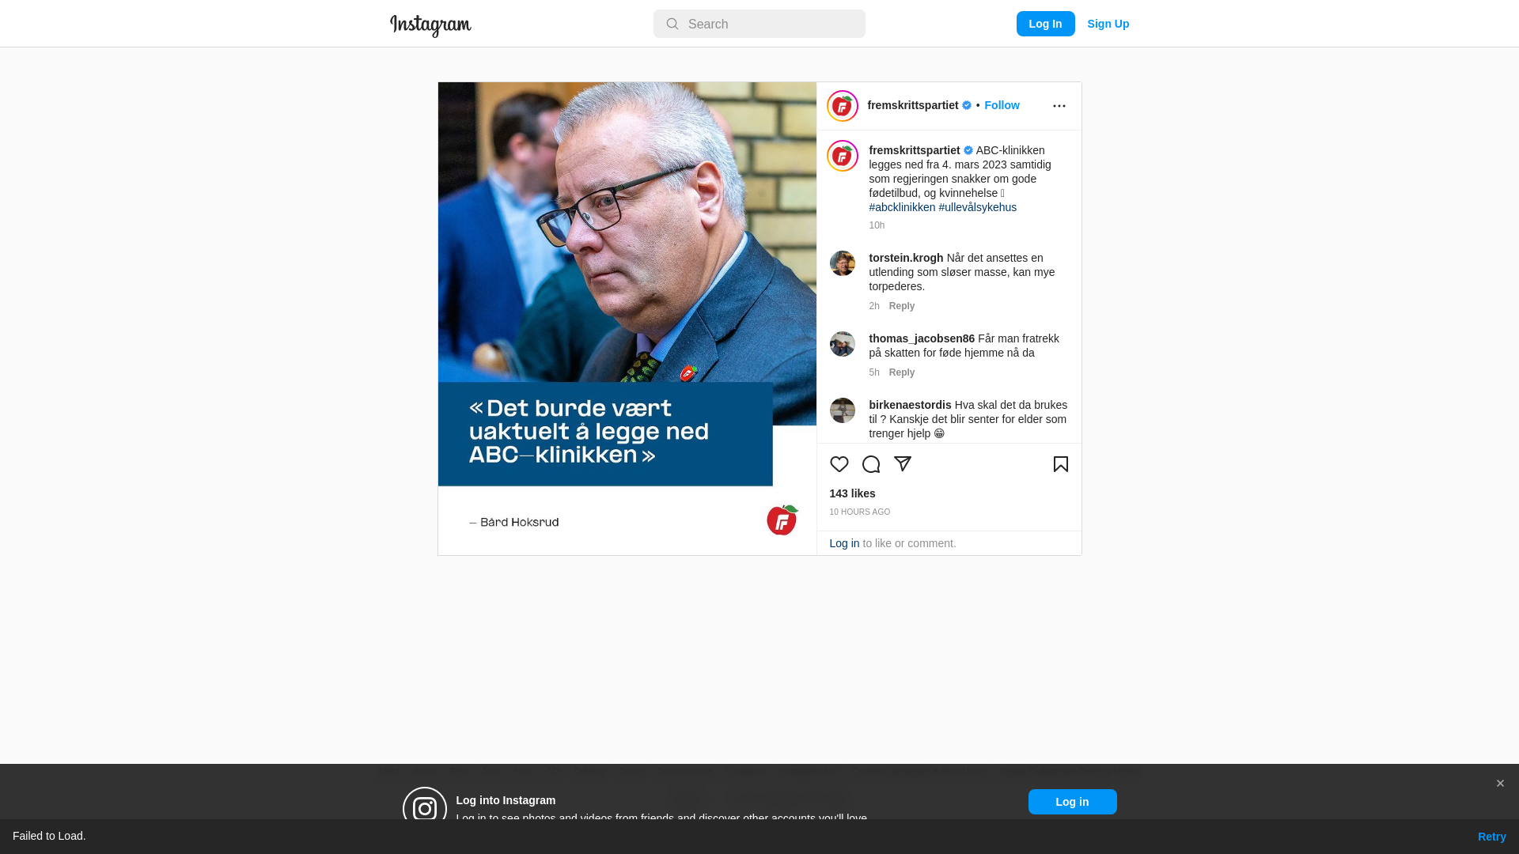
Task: Close the login banner with X
Action: pos(1500,784)
